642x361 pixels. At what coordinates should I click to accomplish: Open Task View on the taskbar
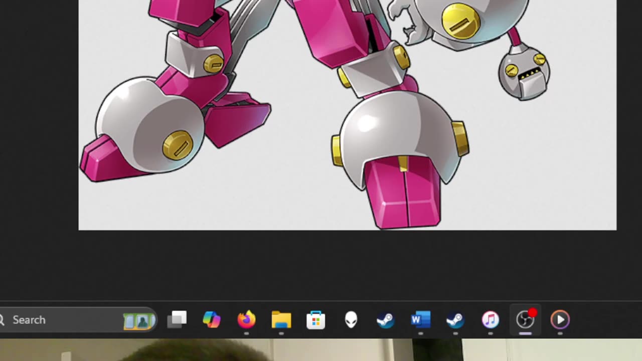tap(177, 319)
